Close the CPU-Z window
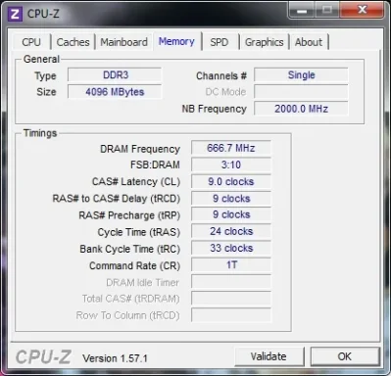The height and width of the screenshot is (376, 391). coord(362,11)
